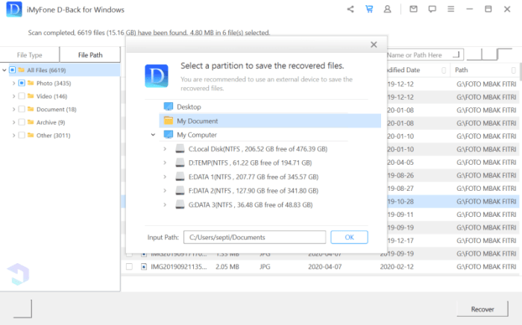Viewport: 522px width, 325px height.
Task: Click the E:DATA 1 drive icon
Action: 180,177
